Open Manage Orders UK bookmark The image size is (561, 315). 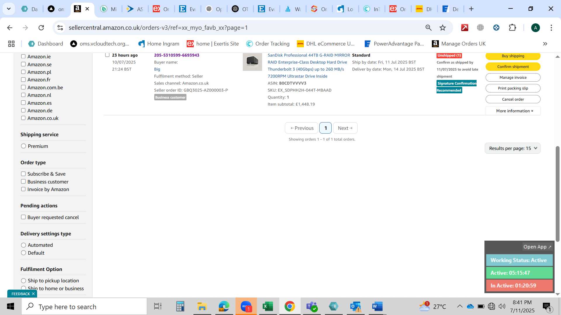pos(459,44)
